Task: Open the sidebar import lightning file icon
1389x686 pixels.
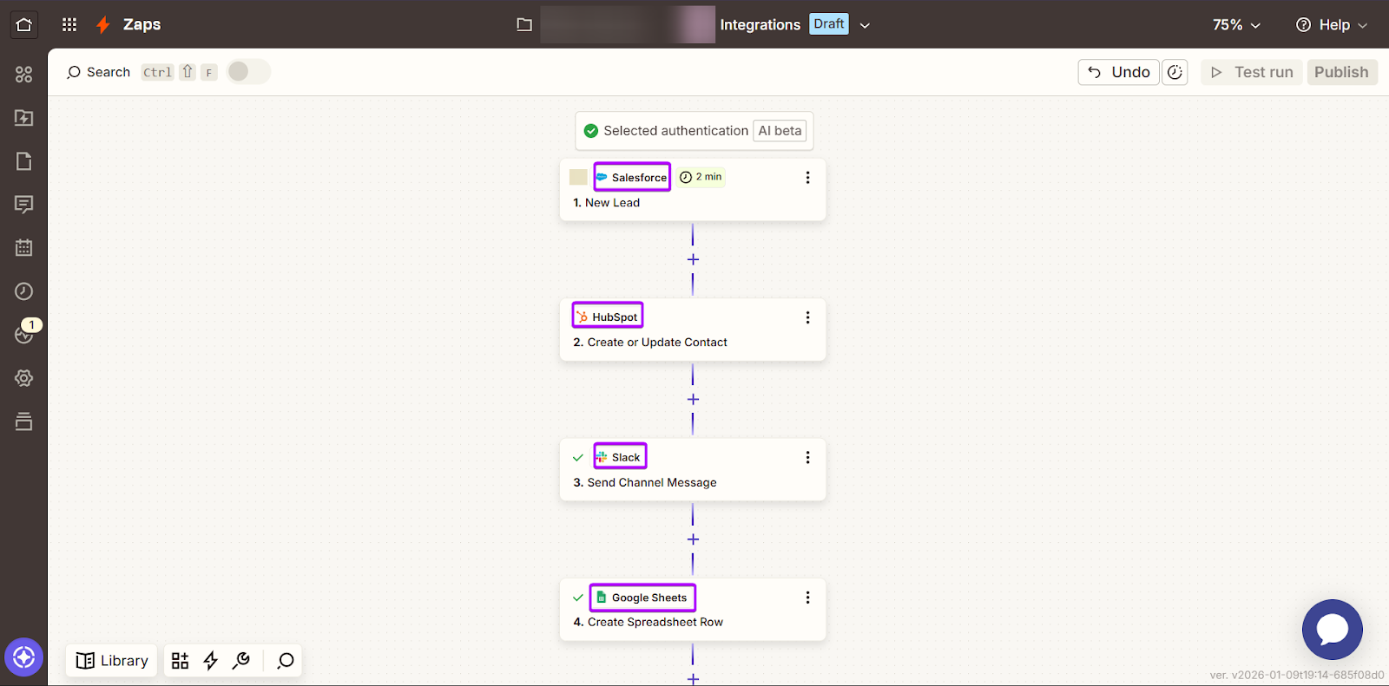Action: (24, 118)
